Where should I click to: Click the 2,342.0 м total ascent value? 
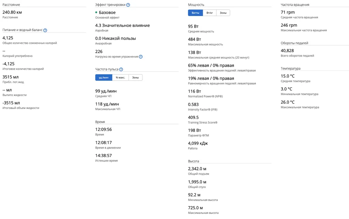pos(197,169)
